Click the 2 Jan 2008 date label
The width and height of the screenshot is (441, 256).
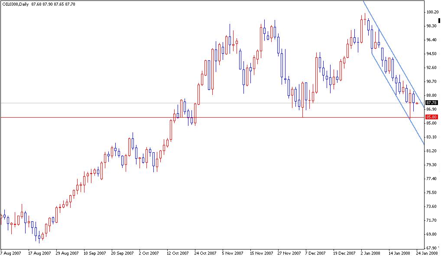(371, 253)
